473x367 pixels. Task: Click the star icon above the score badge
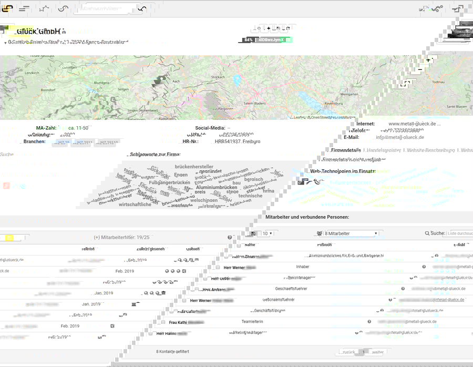[259, 28]
